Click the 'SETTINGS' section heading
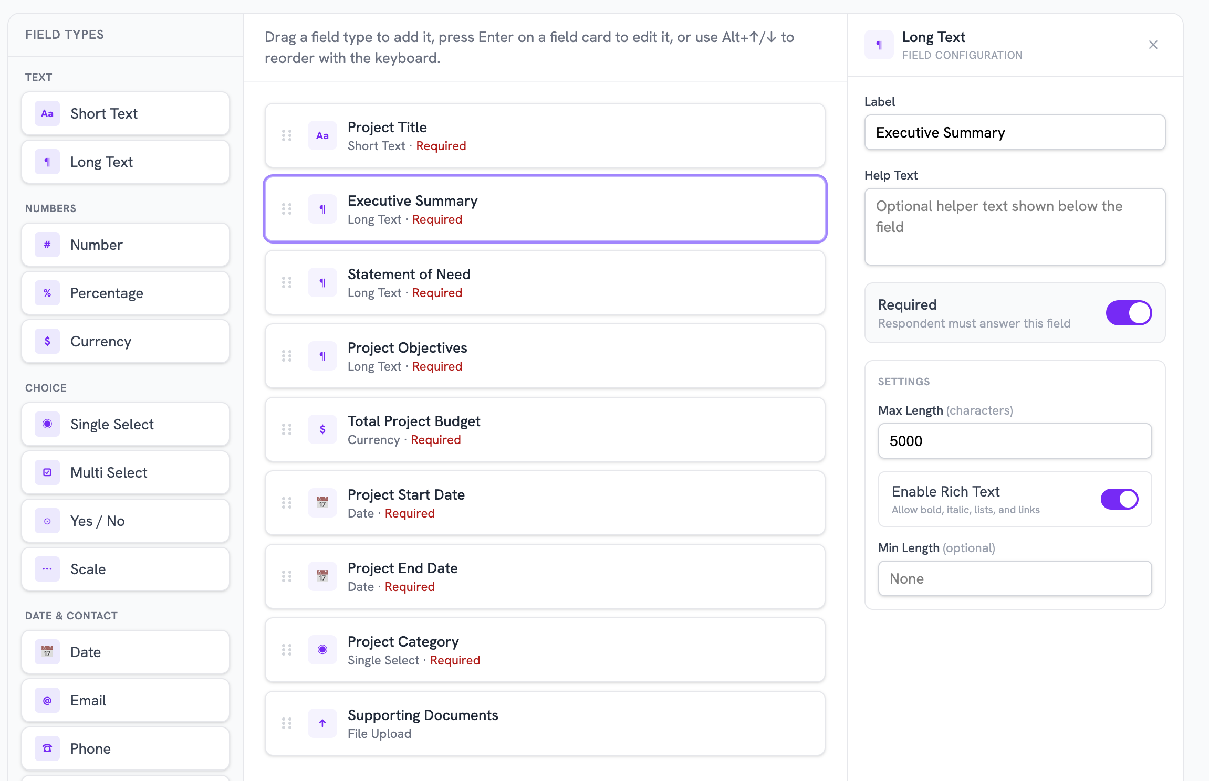1209x781 pixels. [904, 382]
